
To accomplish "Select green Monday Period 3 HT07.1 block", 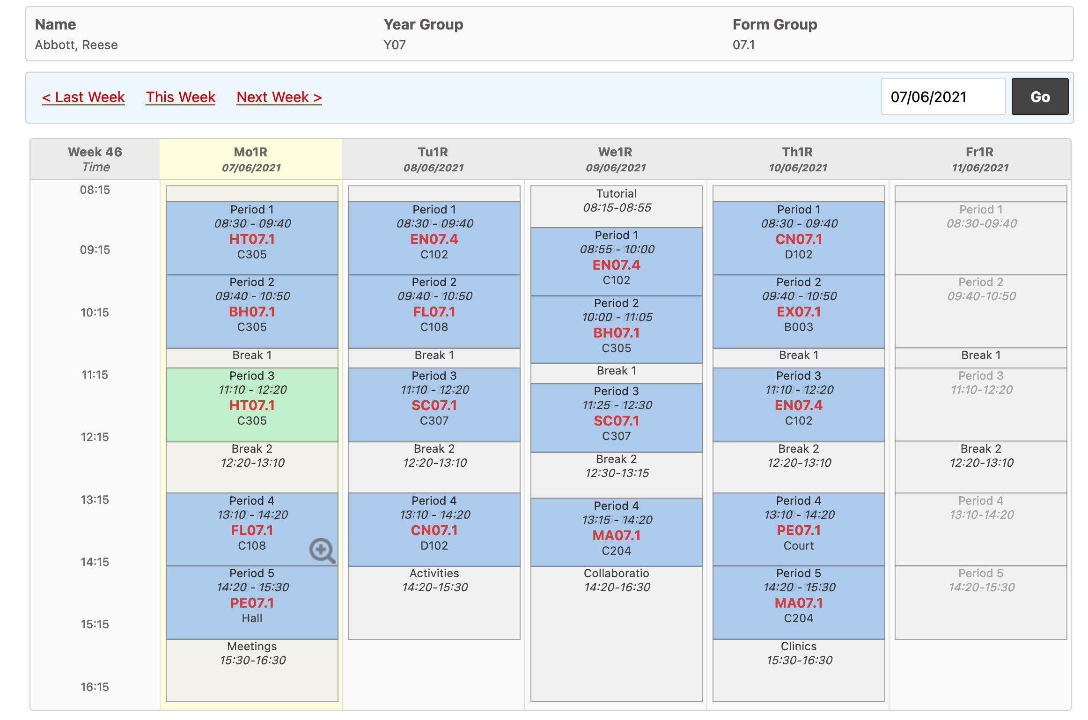I will [x=252, y=405].
